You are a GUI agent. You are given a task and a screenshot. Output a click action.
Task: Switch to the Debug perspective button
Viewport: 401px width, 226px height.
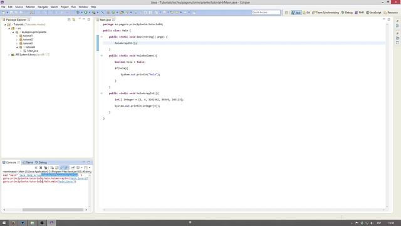[346, 13]
